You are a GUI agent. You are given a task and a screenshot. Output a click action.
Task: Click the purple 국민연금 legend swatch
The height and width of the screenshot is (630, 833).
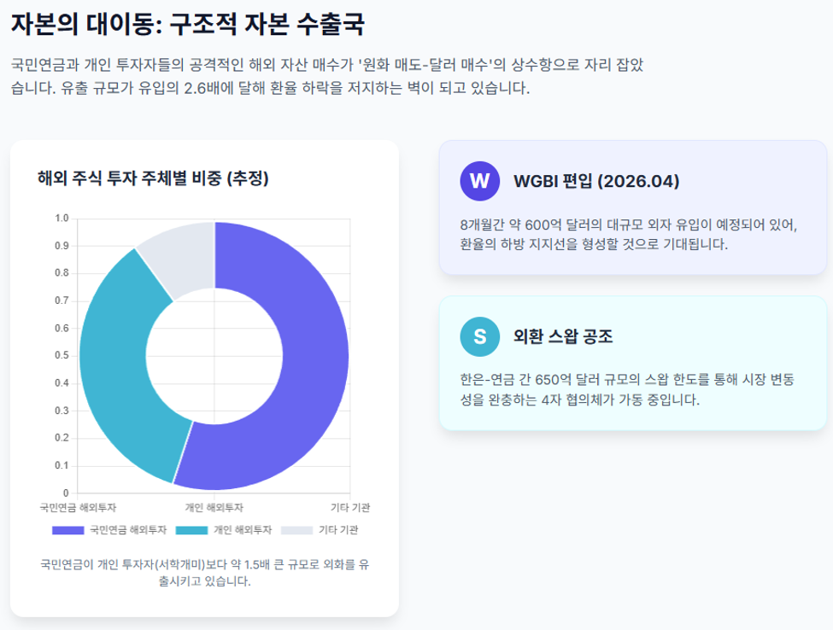68,530
